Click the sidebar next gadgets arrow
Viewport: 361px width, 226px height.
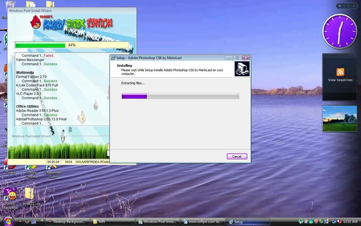[354, 6]
